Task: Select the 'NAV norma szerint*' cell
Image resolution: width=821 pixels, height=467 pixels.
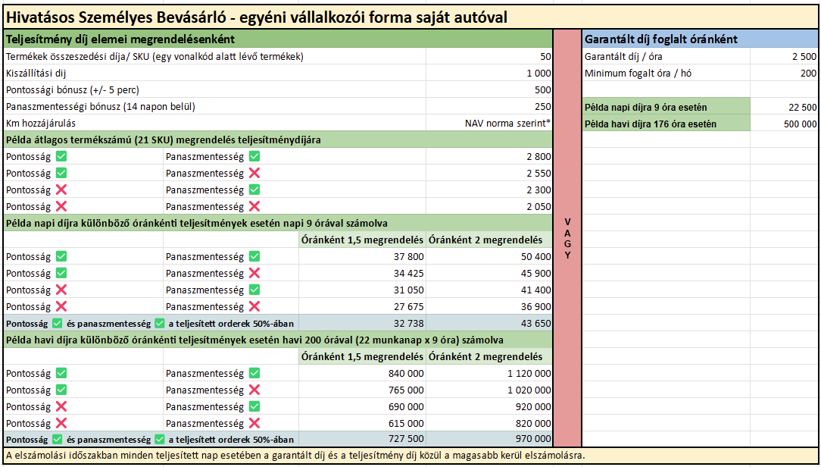Action: tap(489, 123)
